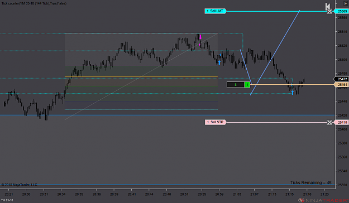Cancel the Sell STP order with its X
The height and width of the screenshot is (203, 349).
tap(329, 122)
